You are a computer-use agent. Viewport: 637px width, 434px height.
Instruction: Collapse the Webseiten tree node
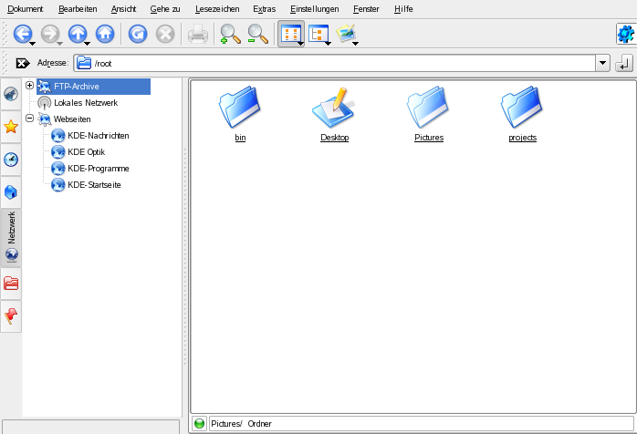(30, 119)
